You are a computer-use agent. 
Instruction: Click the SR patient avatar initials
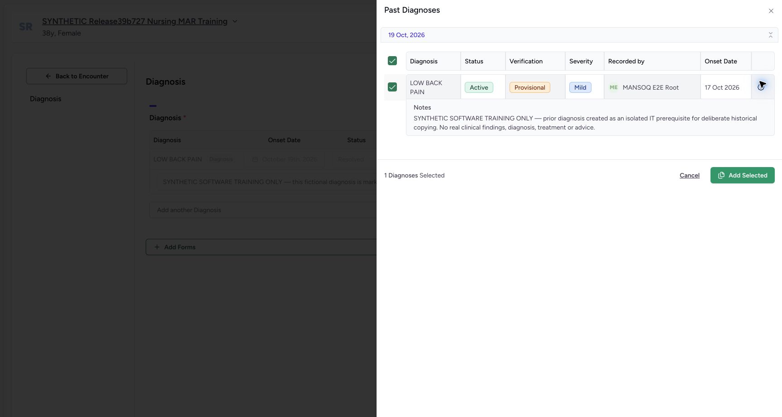click(x=26, y=27)
